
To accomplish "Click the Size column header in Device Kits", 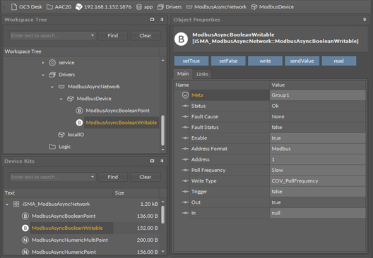I will pyautogui.click(x=136, y=192).
